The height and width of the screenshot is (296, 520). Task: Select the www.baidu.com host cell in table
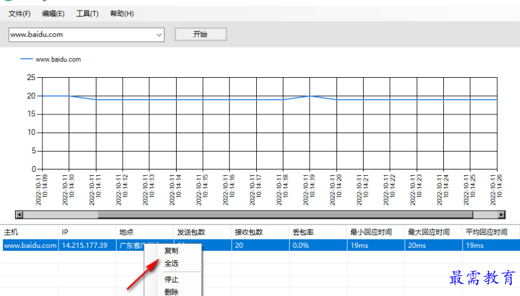click(x=30, y=246)
